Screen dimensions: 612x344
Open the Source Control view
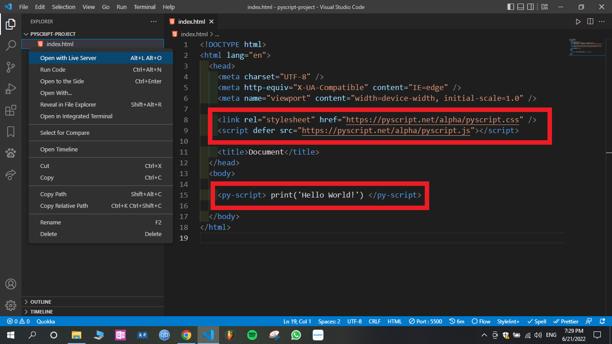tap(11, 67)
